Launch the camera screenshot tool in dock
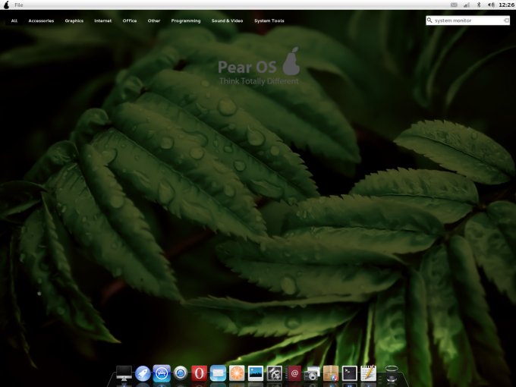 pos(312,373)
